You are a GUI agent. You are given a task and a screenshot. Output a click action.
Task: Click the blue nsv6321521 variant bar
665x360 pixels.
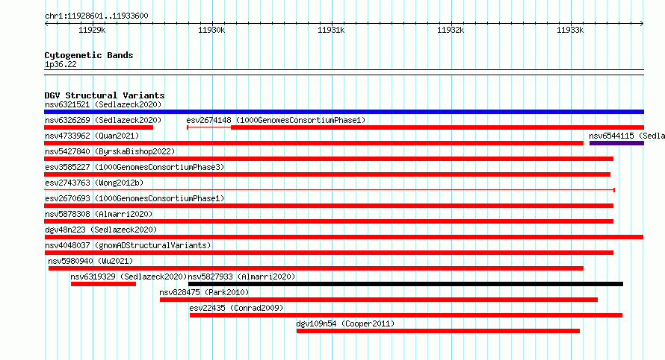pyautogui.click(x=344, y=112)
